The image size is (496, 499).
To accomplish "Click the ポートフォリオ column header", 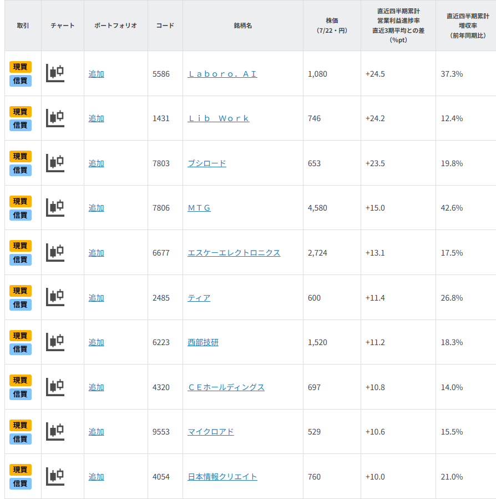I will pos(115,26).
